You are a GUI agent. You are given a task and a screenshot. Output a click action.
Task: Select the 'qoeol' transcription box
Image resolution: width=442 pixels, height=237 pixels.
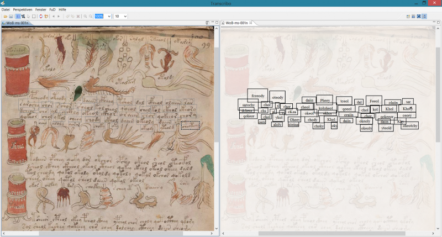(x=347, y=109)
